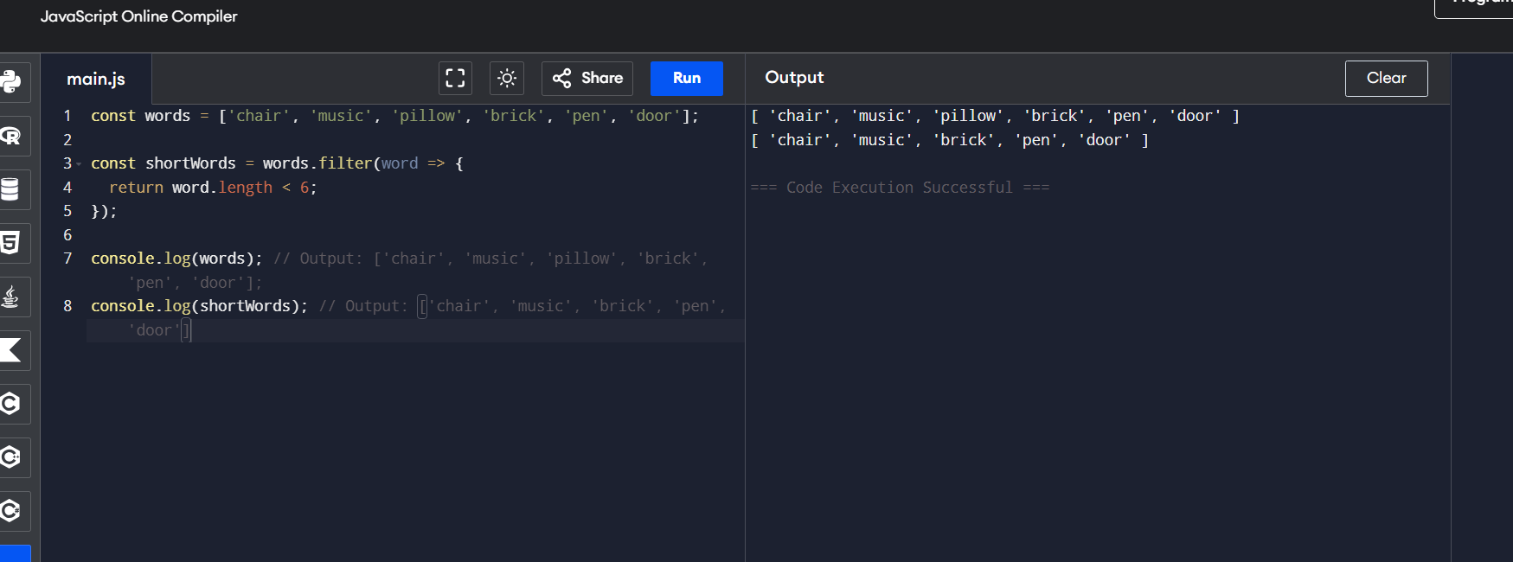Select the main.js file tab
This screenshot has height=562, width=1513.
point(96,80)
